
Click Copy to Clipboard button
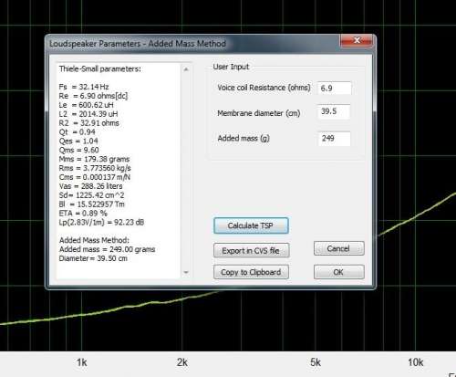[251, 272]
